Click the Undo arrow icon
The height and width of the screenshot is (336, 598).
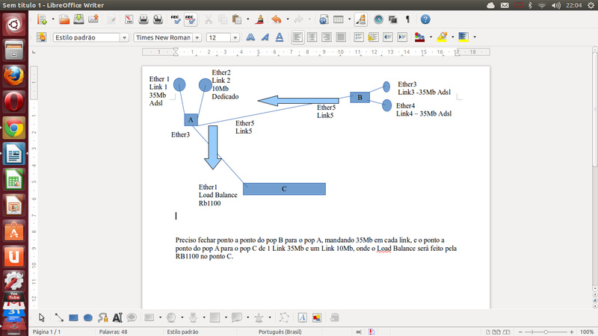point(276,19)
